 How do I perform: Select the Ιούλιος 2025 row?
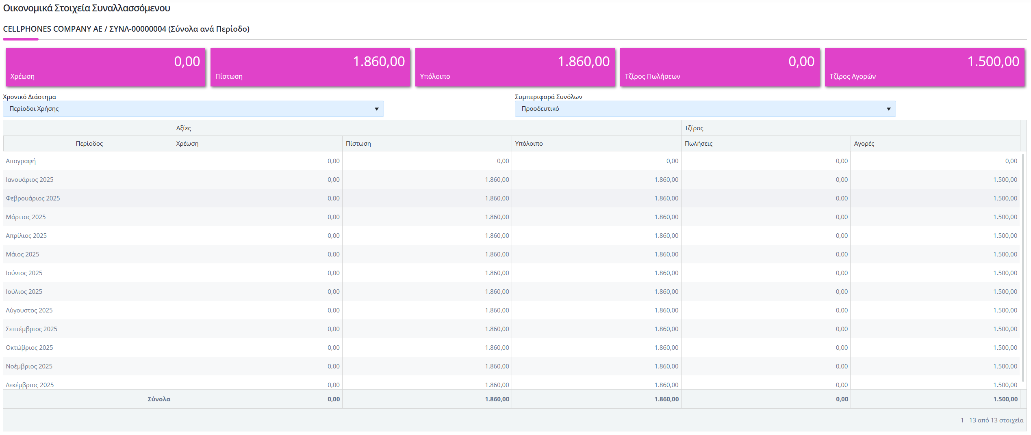click(512, 292)
